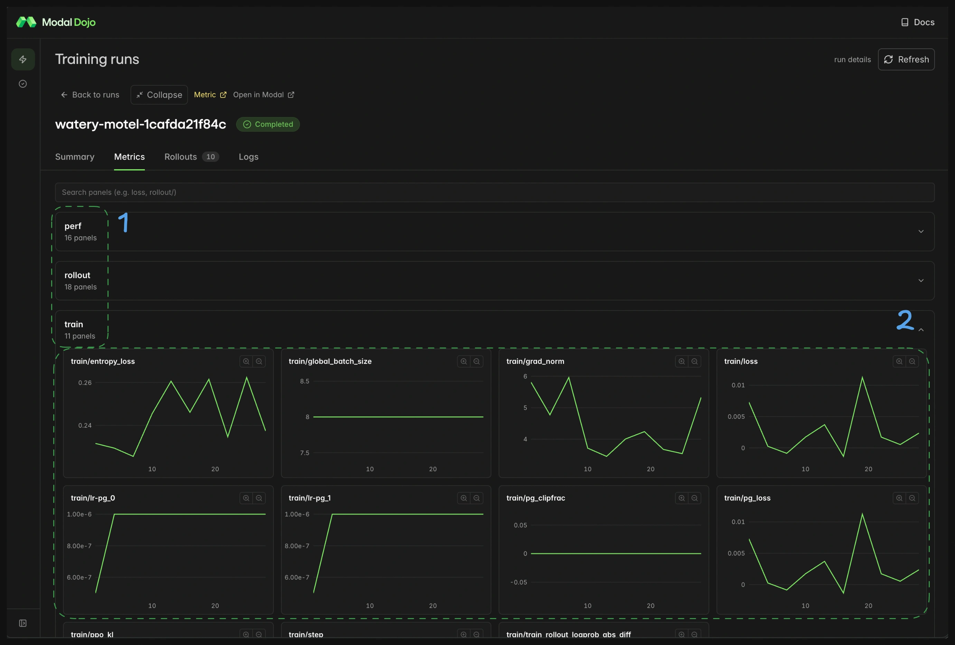Image resolution: width=955 pixels, height=645 pixels.
Task: Zoom out on train/loss chart
Action: click(912, 361)
